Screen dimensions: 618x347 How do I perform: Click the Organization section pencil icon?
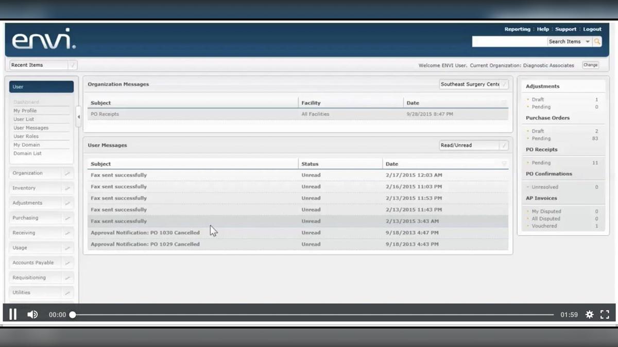(67, 173)
